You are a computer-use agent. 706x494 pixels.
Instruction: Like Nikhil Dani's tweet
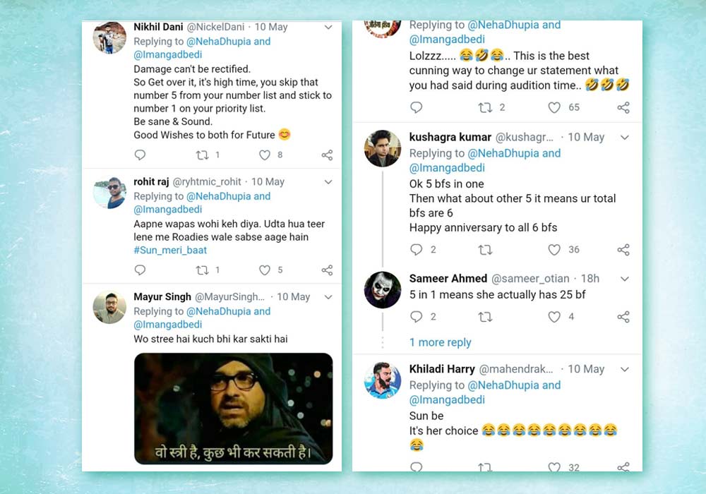tap(265, 155)
